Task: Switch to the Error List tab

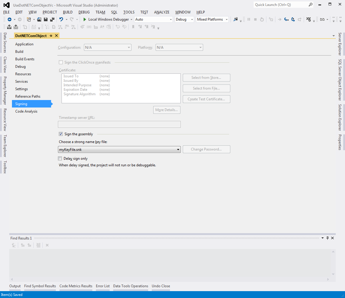Action: click(x=103, y=286)
